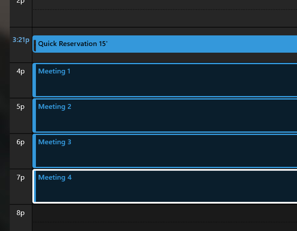Image resolution: width=297 pixels, height=231 pixels.
Task: Click the blue left edge of Meeting 3
Action: (x=34, y=151)
